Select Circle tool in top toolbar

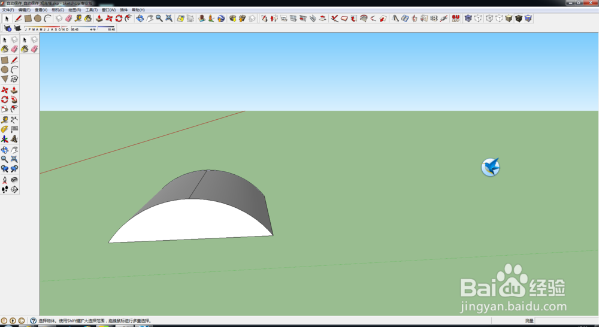pos(37,19)
